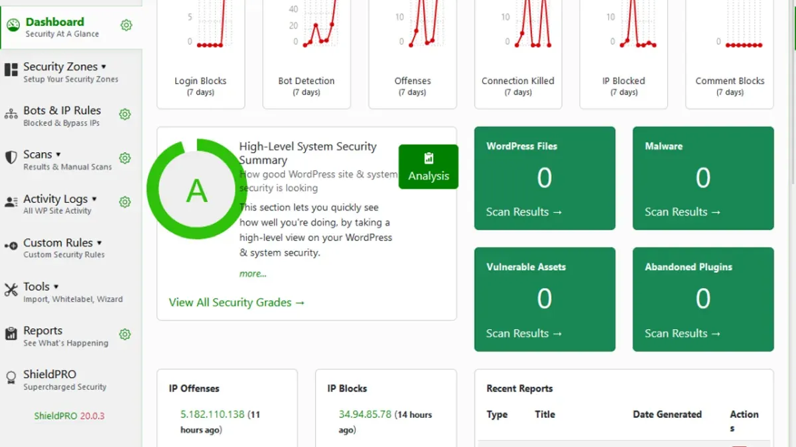The height and width of the screenshot is (447, 796).
Task: Click the Security Zones grid icon
Action: click(11, 70)
